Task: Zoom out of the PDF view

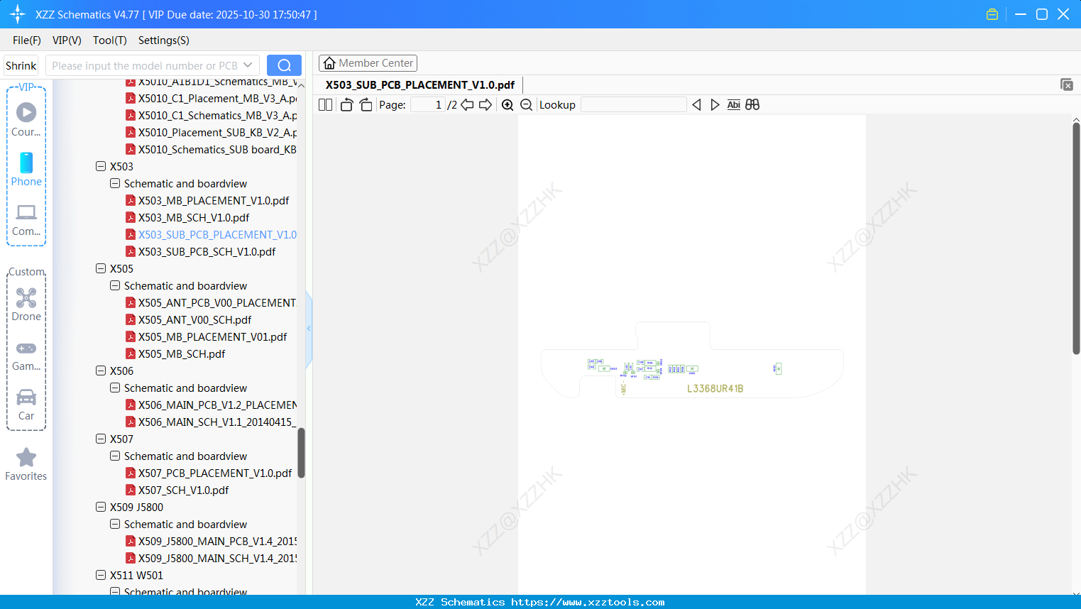Action: (526, 104)
